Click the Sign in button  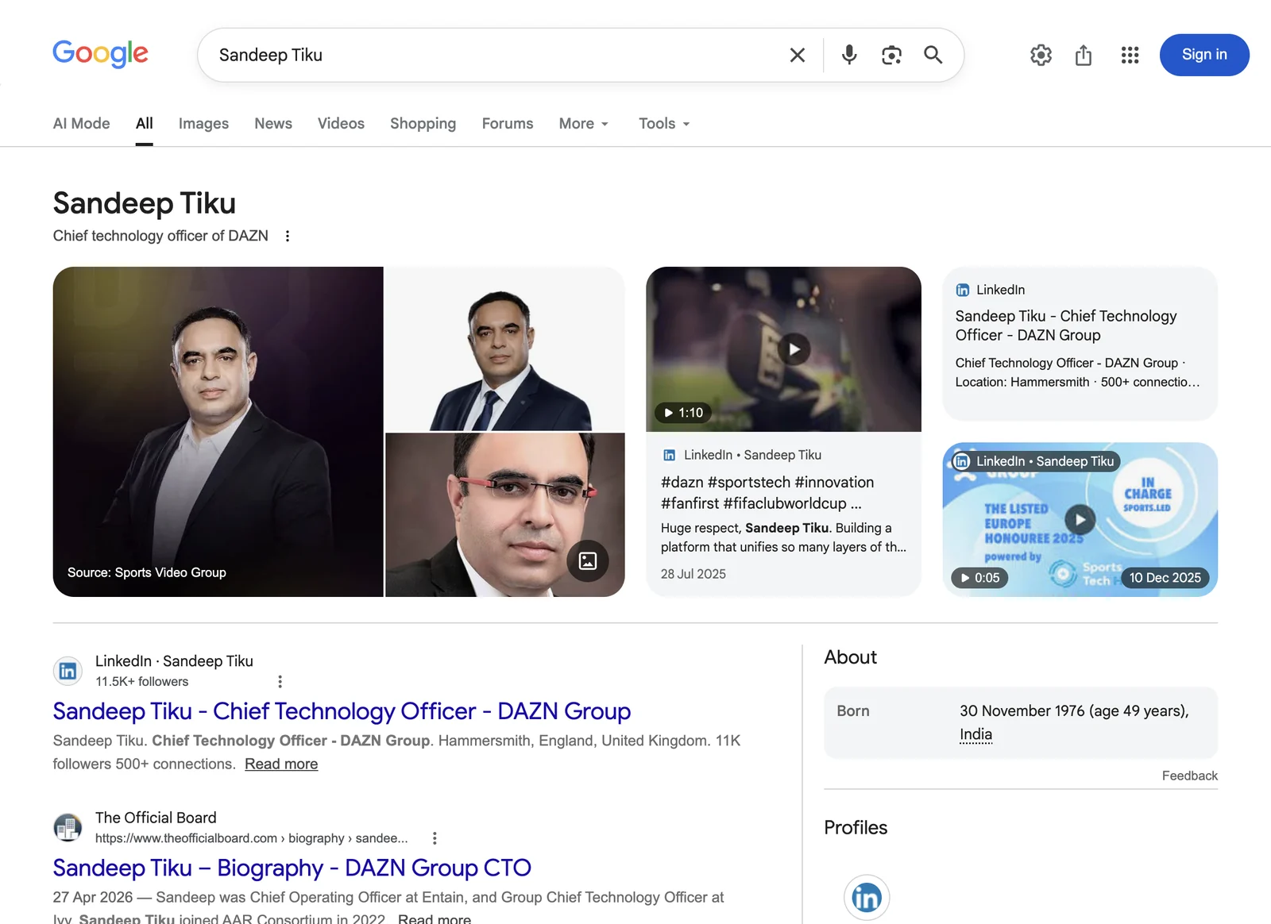[1204, 55]
